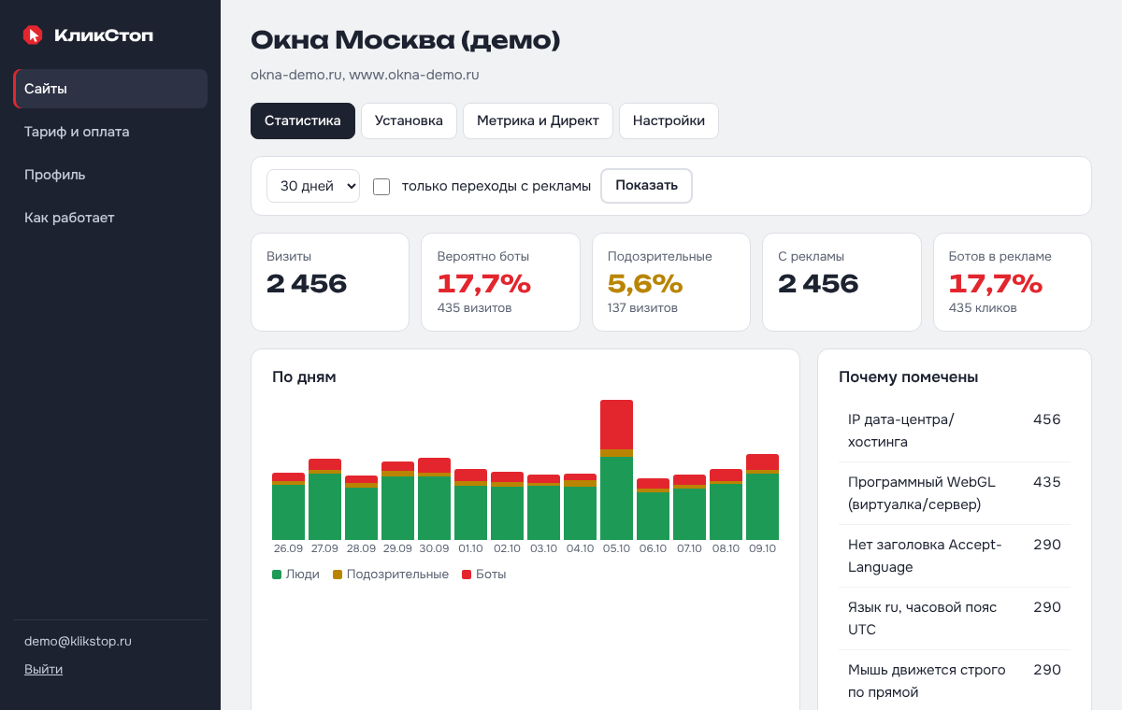This screenshot has height=710, width=1122.
Task: Tick the только переходы с рекламы checkbox
Action: [x=381, y=186]
